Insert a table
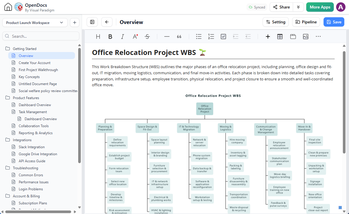The width and height of the screenshot is (349, 214). (x=280, y=37)
